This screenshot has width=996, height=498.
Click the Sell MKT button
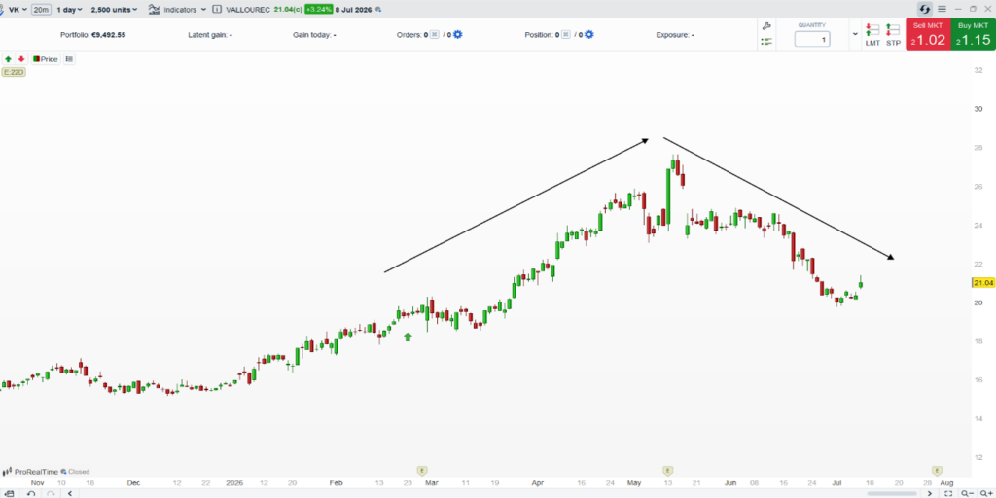928,35
